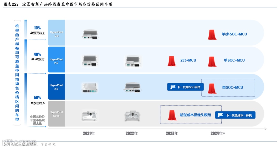Click the 中国各价位车型市场规模占比 caption
Image resolution: width=280 pixels, height=148 pixels.
point(37,120)
